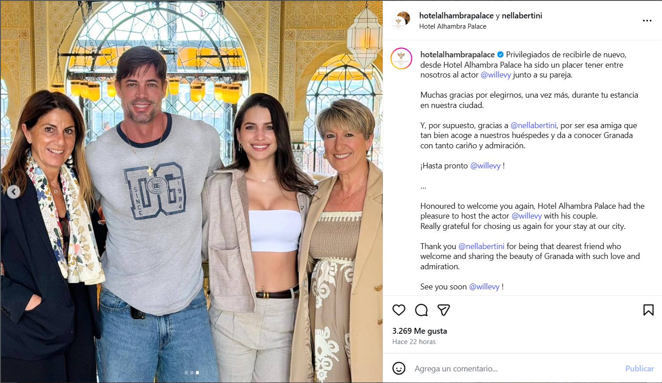The image size is (662, 383).
Task: Save post using the bookmark icon
Action: coord(648,310)
